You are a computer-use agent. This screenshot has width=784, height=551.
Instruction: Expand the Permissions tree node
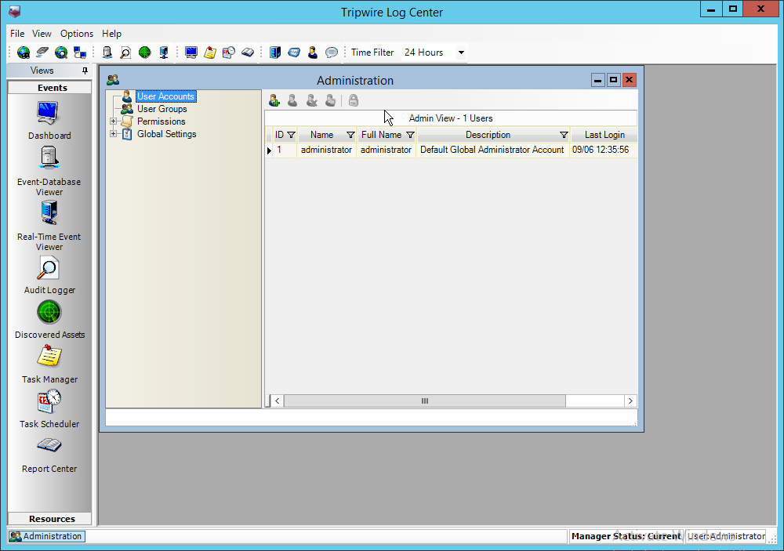coord(114,121)
